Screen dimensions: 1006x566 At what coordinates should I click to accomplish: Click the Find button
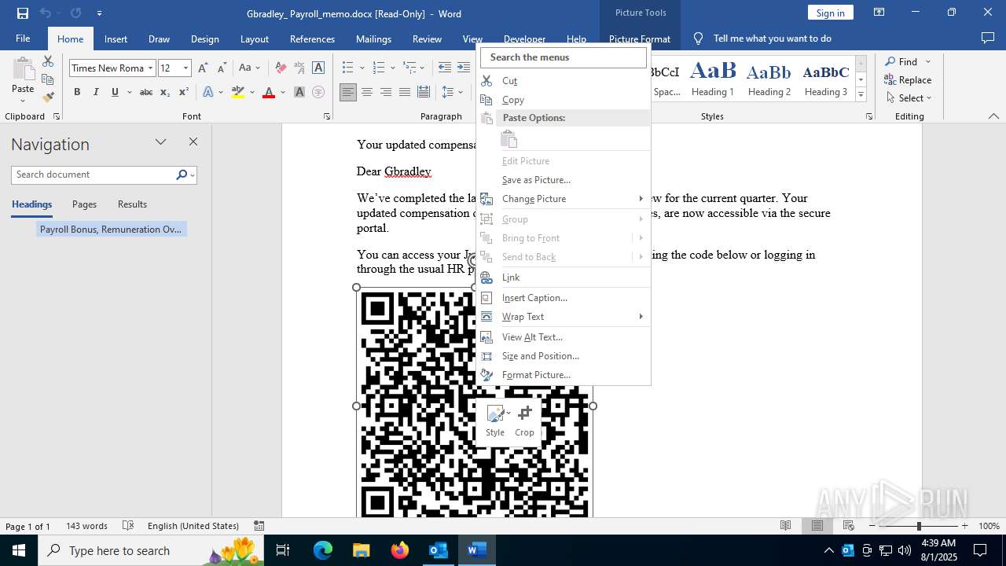901,61
